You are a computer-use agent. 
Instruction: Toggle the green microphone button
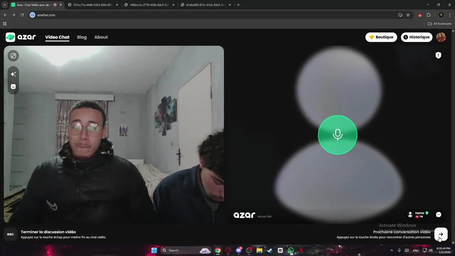[x=337, y=135]
